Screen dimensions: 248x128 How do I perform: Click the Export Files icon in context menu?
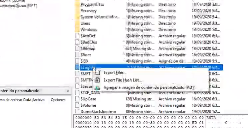(x=98, y=73)
